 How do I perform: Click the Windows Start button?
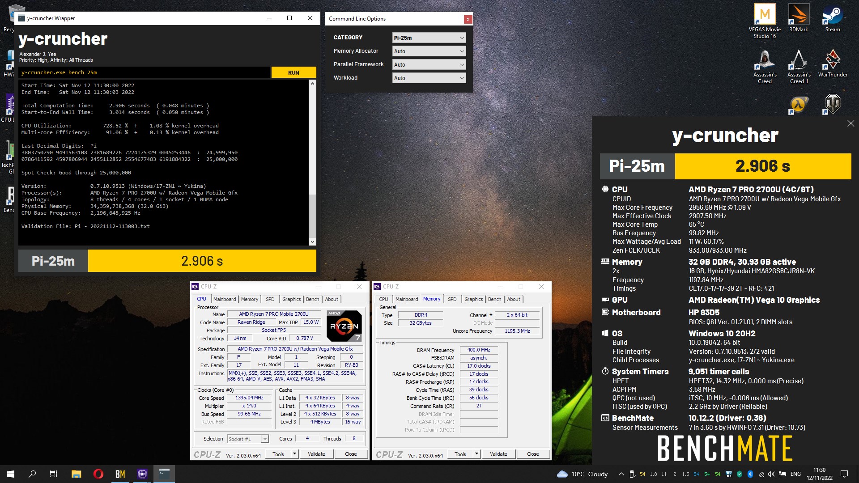(x=11, y=474)
